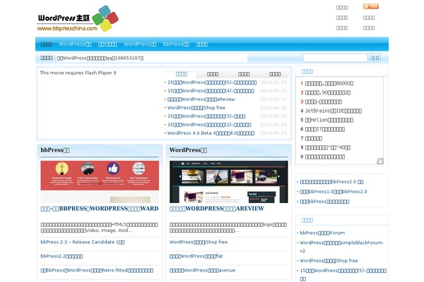Image resolution: width=424 pixels, height=282 pixels.
Task: Open the article link containing (3) dated 2014-08-29
Action: pos(206,116)
